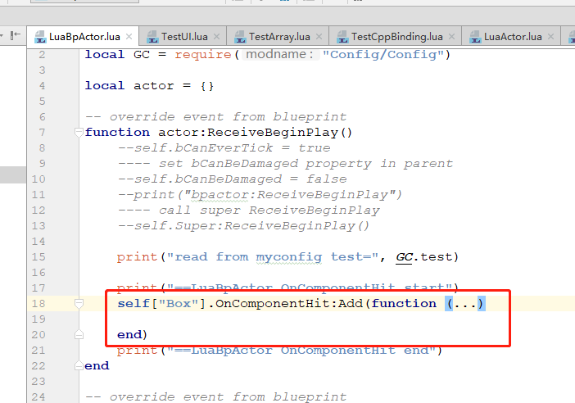The height and width of the screenshot is (403, 575).
Task: Click line number 16 in the gutter
Action: 38,273
